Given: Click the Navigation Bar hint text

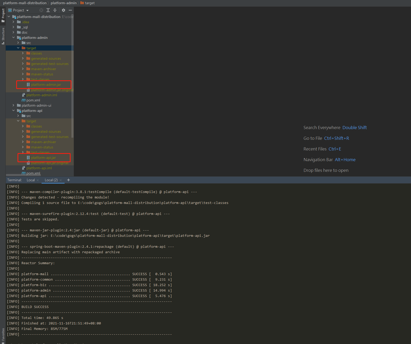Looking at the screenshot, I should (318, 160).
